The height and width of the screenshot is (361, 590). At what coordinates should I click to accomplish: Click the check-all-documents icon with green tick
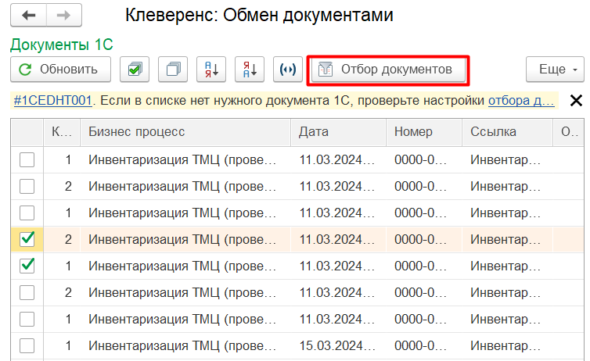pos(135,69)
